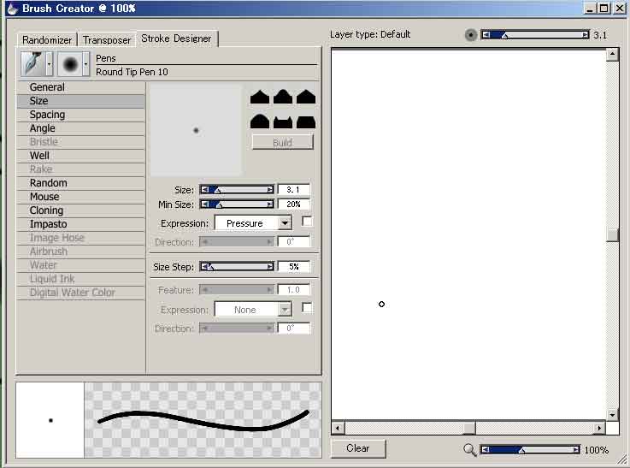
Task: Click the Size Step value field
Action: (x=293, y=267)
